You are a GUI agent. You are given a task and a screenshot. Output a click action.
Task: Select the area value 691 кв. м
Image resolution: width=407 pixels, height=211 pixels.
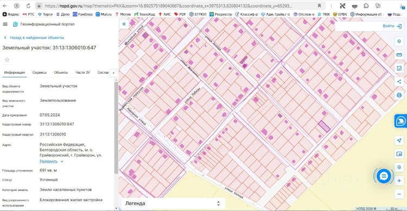[x=48, y=170]
